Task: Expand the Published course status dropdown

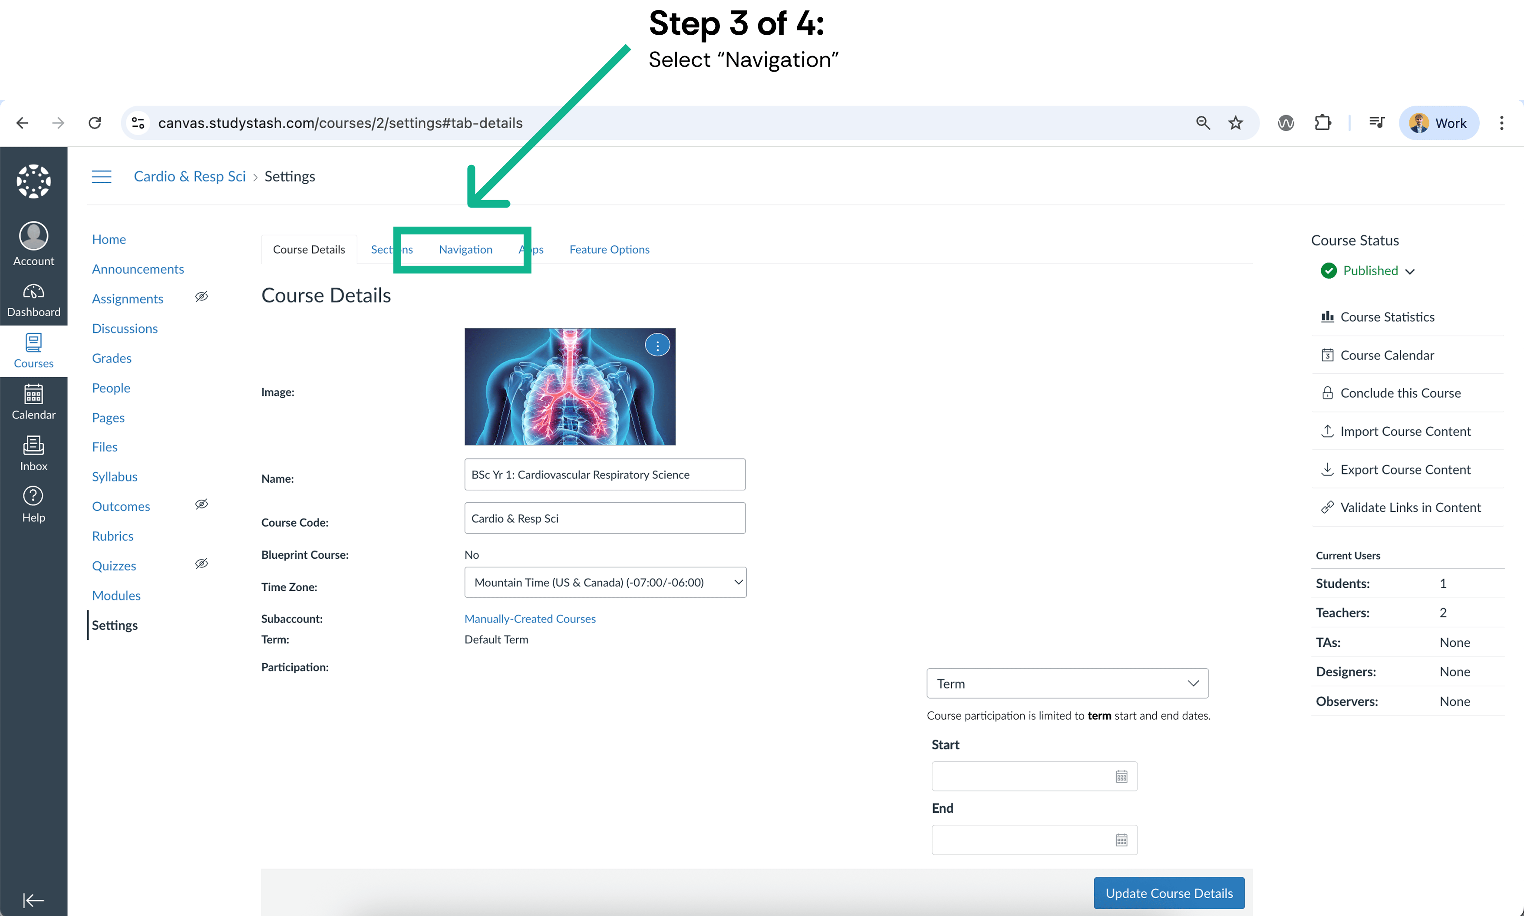Action: point(1368,271)
